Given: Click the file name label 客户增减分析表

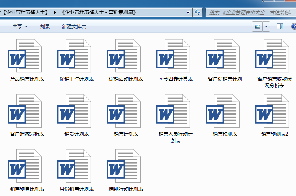Looking at the screenshot, I should point(27,134).
